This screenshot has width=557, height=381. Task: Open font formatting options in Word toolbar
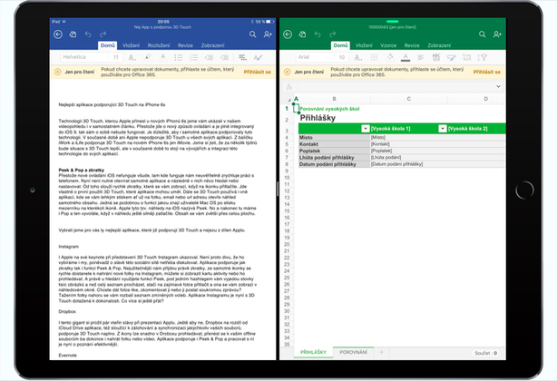132,57
